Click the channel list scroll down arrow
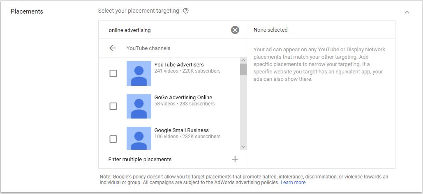 (x=243, y=147)
